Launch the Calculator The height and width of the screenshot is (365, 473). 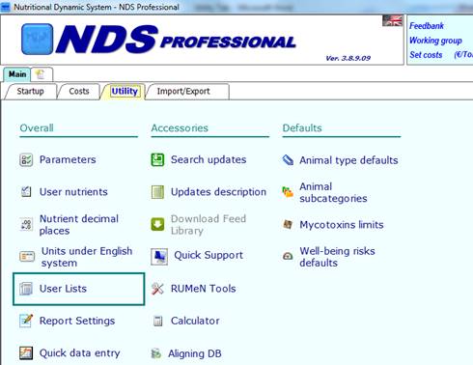(x=195, y=321)
